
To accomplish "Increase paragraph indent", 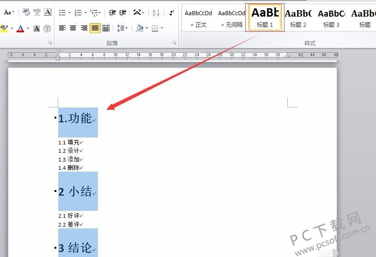I will (122, 12).
